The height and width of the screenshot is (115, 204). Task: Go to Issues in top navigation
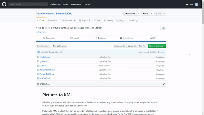(x=66, y=4)
